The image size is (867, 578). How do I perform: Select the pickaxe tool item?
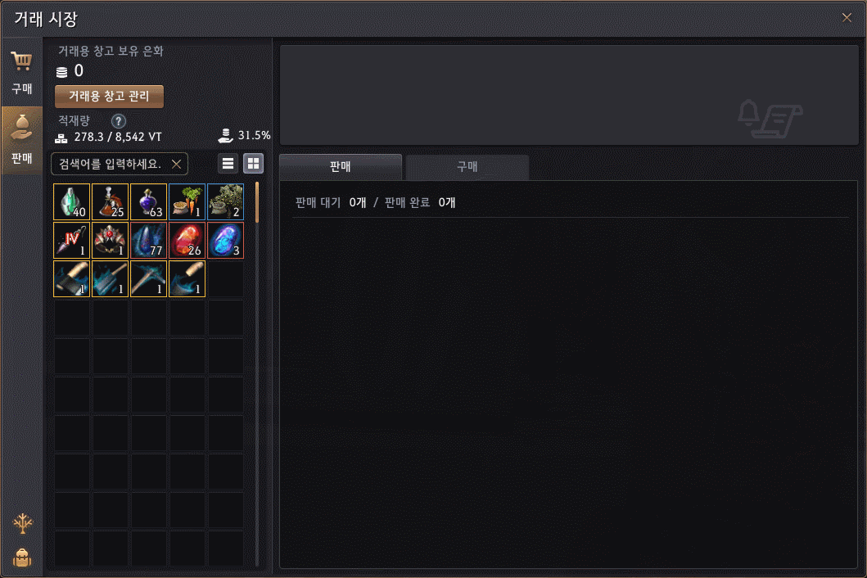[149, 279]
